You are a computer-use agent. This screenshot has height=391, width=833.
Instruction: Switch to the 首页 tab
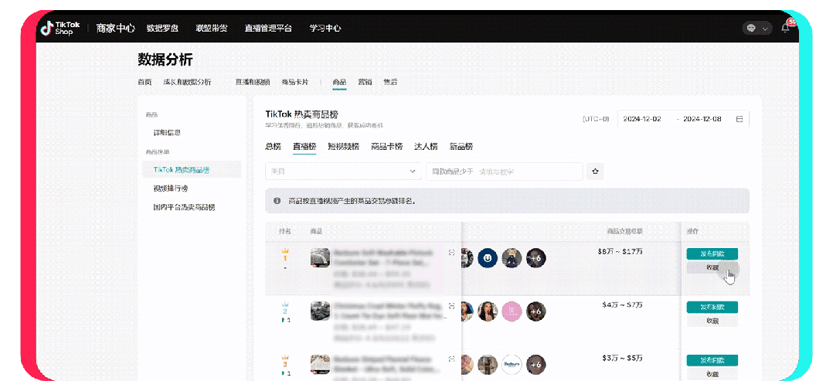tap(144, 82)
